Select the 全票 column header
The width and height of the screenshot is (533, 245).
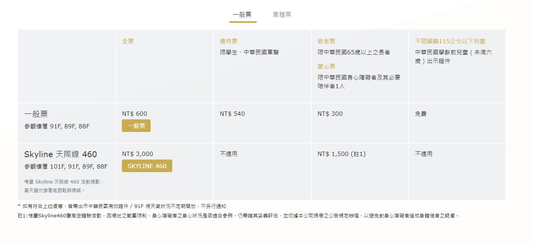128,41
